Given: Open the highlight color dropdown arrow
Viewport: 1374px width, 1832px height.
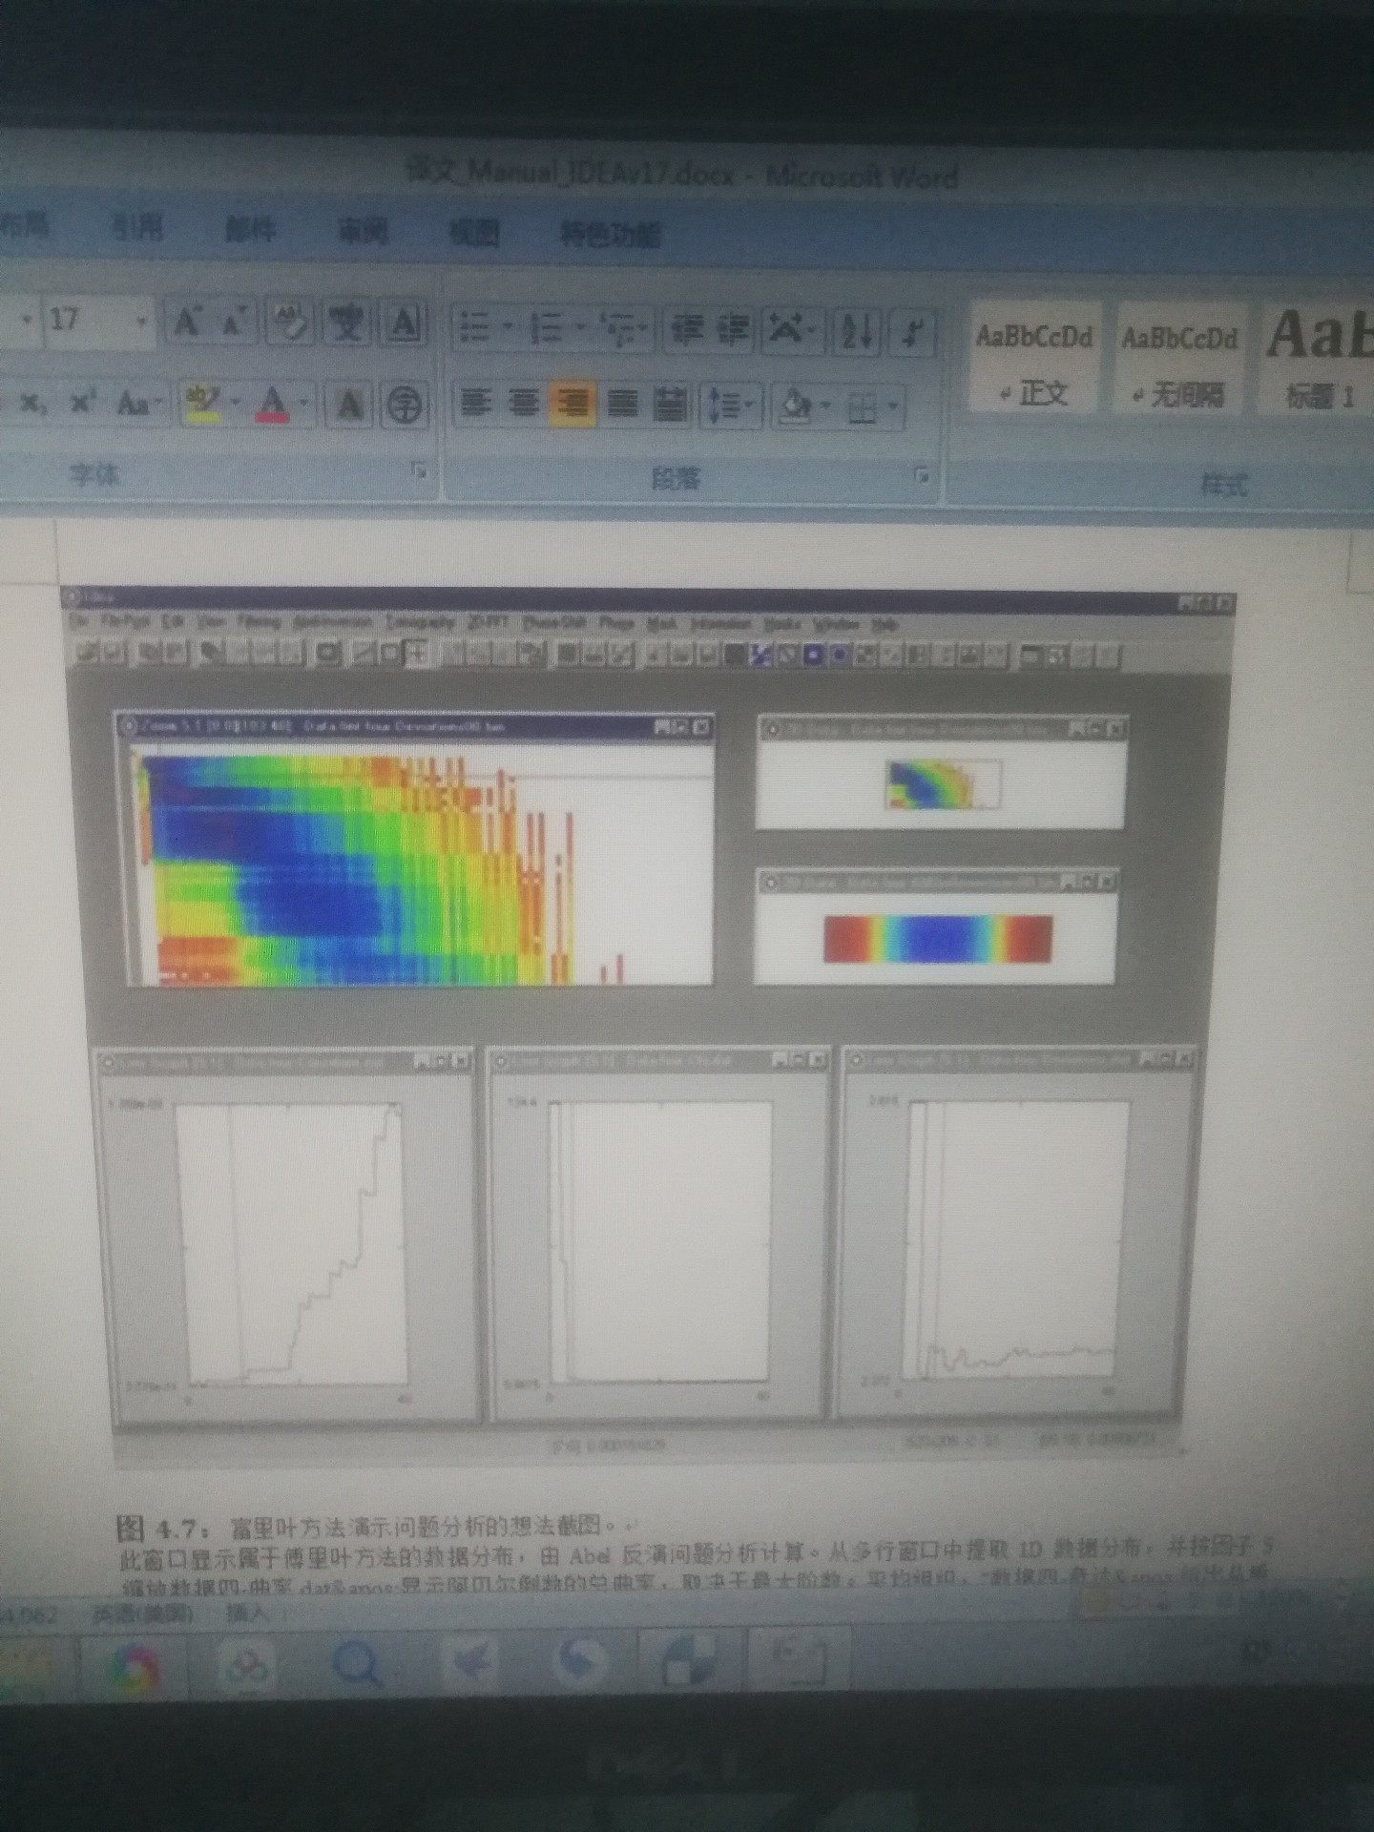Looking at the screenshot, I should (235, 405).
